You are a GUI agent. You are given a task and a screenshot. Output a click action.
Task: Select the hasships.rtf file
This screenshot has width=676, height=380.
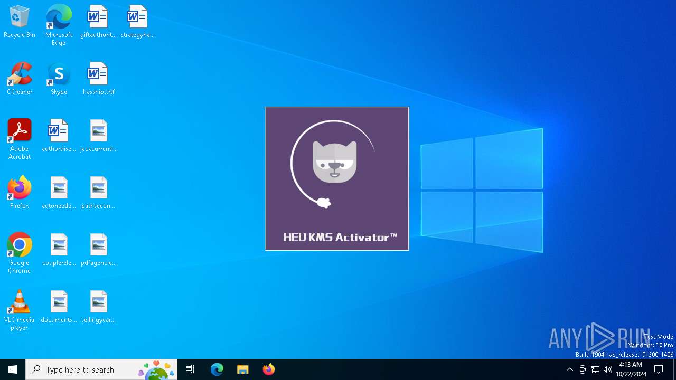[98, 79]
